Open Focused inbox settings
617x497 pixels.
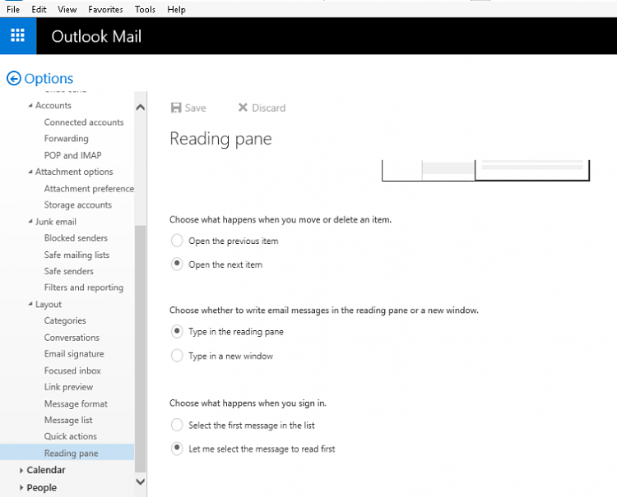[x=72, y=370]
